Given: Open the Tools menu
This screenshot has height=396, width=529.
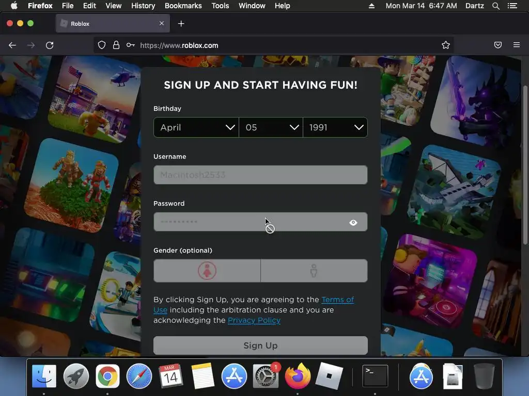Looking at the screenshot, I should coord(220,6).
